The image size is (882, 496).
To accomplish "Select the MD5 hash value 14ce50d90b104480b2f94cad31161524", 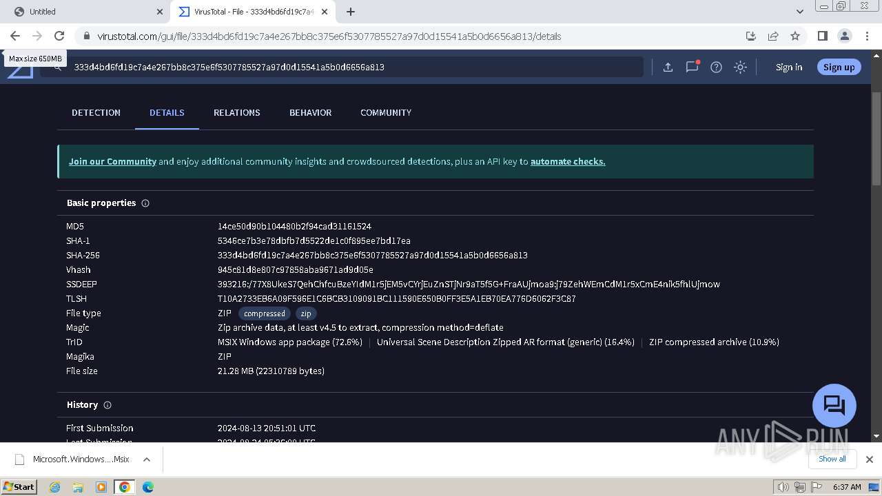I will pos(294,227).
